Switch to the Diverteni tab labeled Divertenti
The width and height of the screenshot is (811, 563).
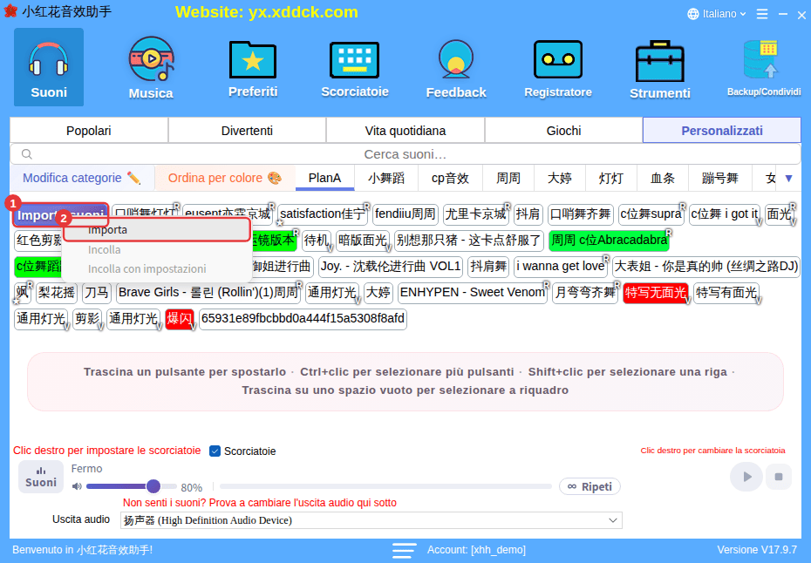[x=248, y=131]
